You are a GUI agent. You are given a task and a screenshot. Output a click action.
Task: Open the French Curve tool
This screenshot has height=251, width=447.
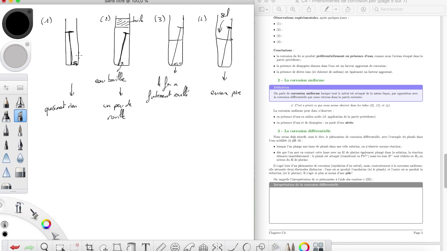(x=189, y=247)
